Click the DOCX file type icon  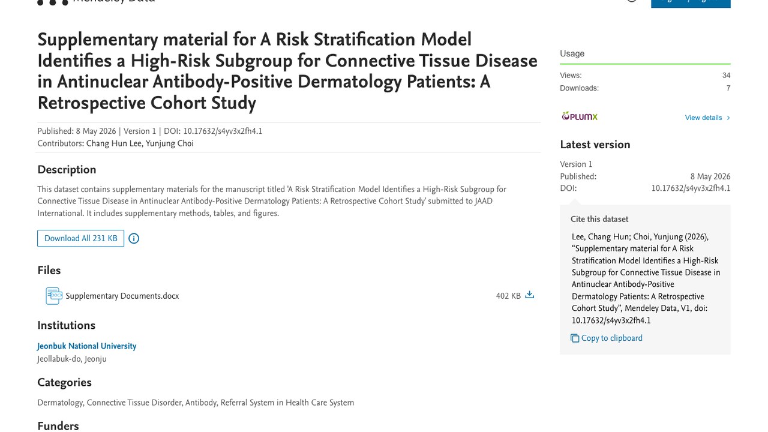tap(54, 296)
